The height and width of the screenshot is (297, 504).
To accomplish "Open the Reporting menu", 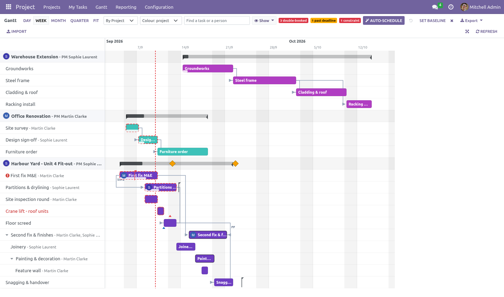I will [126, 7].
